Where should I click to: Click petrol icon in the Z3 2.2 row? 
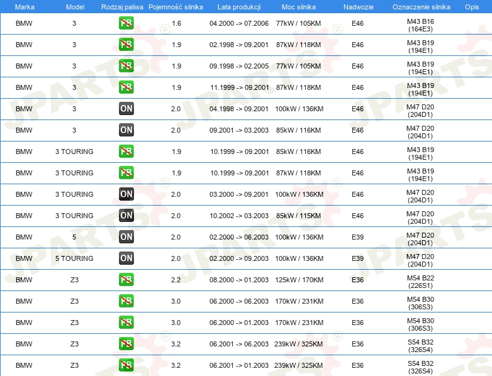[x=126, y=280]
